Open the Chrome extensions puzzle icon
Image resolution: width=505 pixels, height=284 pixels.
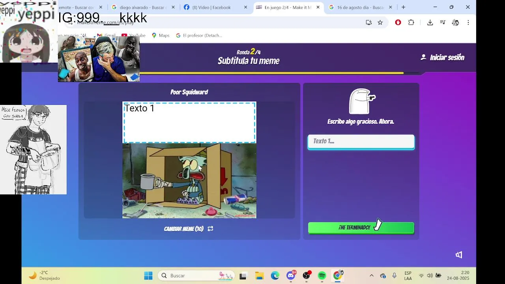[x=411, y=22]
